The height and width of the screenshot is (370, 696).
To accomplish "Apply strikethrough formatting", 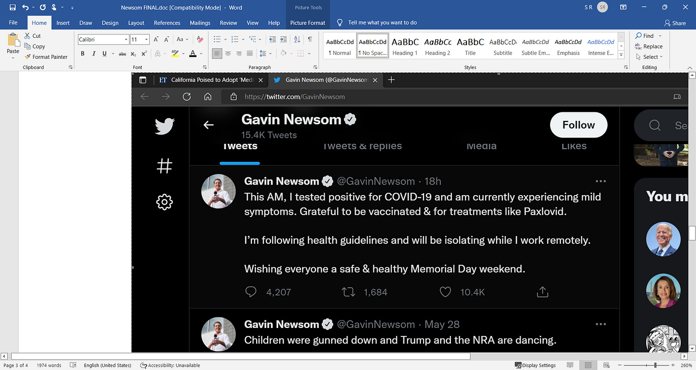I will 122,54.
